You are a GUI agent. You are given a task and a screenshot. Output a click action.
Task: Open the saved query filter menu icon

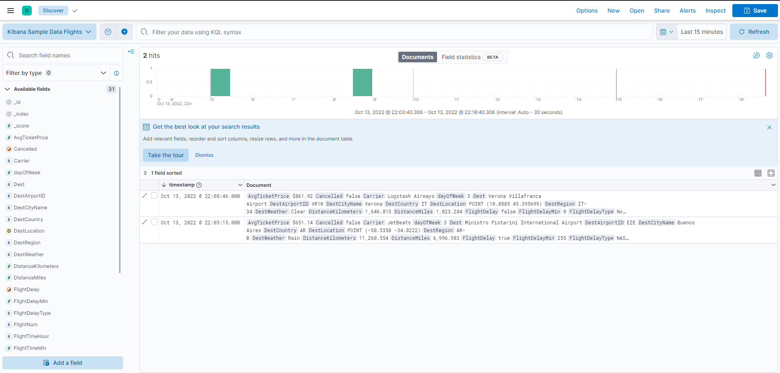[108, 32]
